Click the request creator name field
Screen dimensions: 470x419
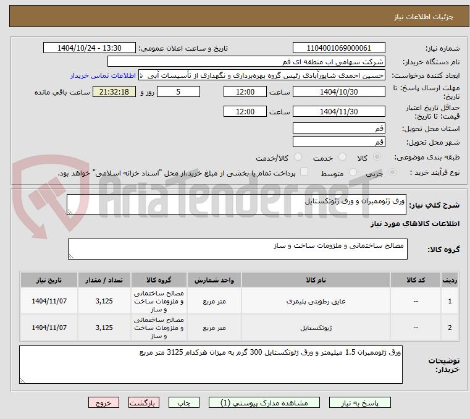coord(262,75)
